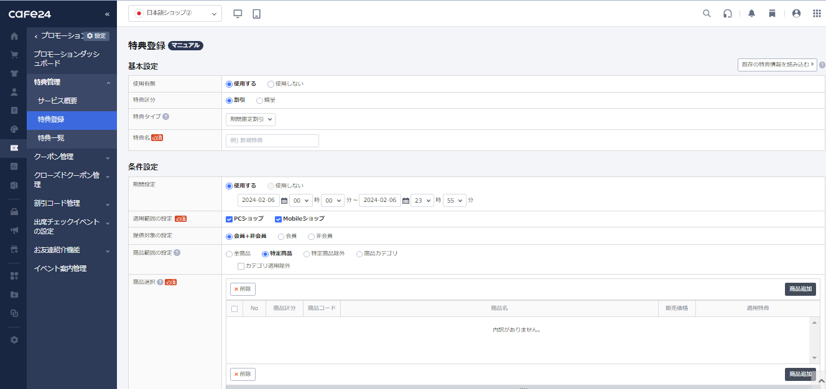The height and width of the screenshot is (389, 826).
Task: Show help for 商品範囲の設定
Action: [x=177, y=253]
